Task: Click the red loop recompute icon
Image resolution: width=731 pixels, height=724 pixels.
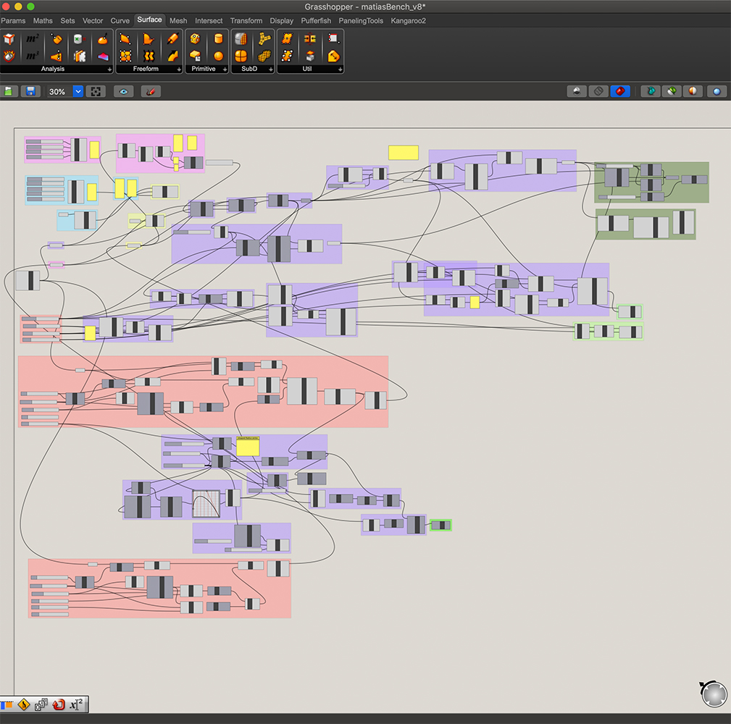Action: coord(59,704)
